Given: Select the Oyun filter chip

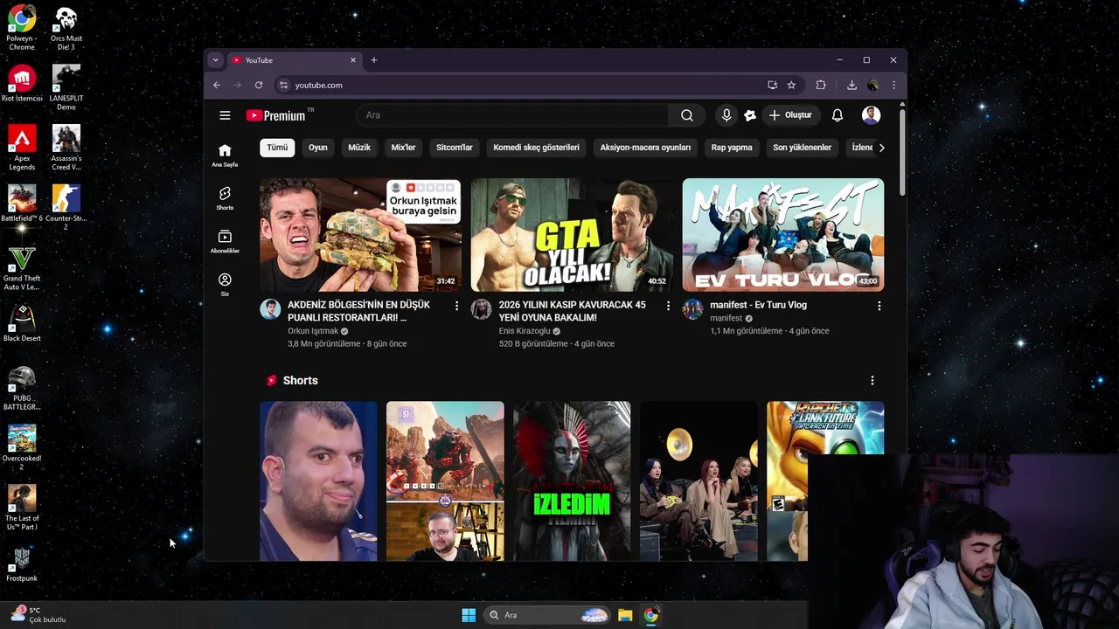Looking at the screenshot, I should click(318, 148).
